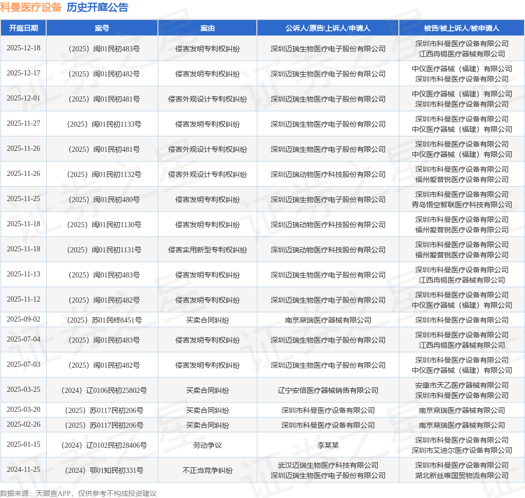
Task: Select the date cell 2025-07-04
Action: coord(24,339)
